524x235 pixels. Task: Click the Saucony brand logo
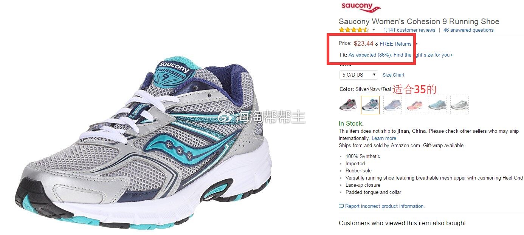pyautogui.click(x=361, y=7)
